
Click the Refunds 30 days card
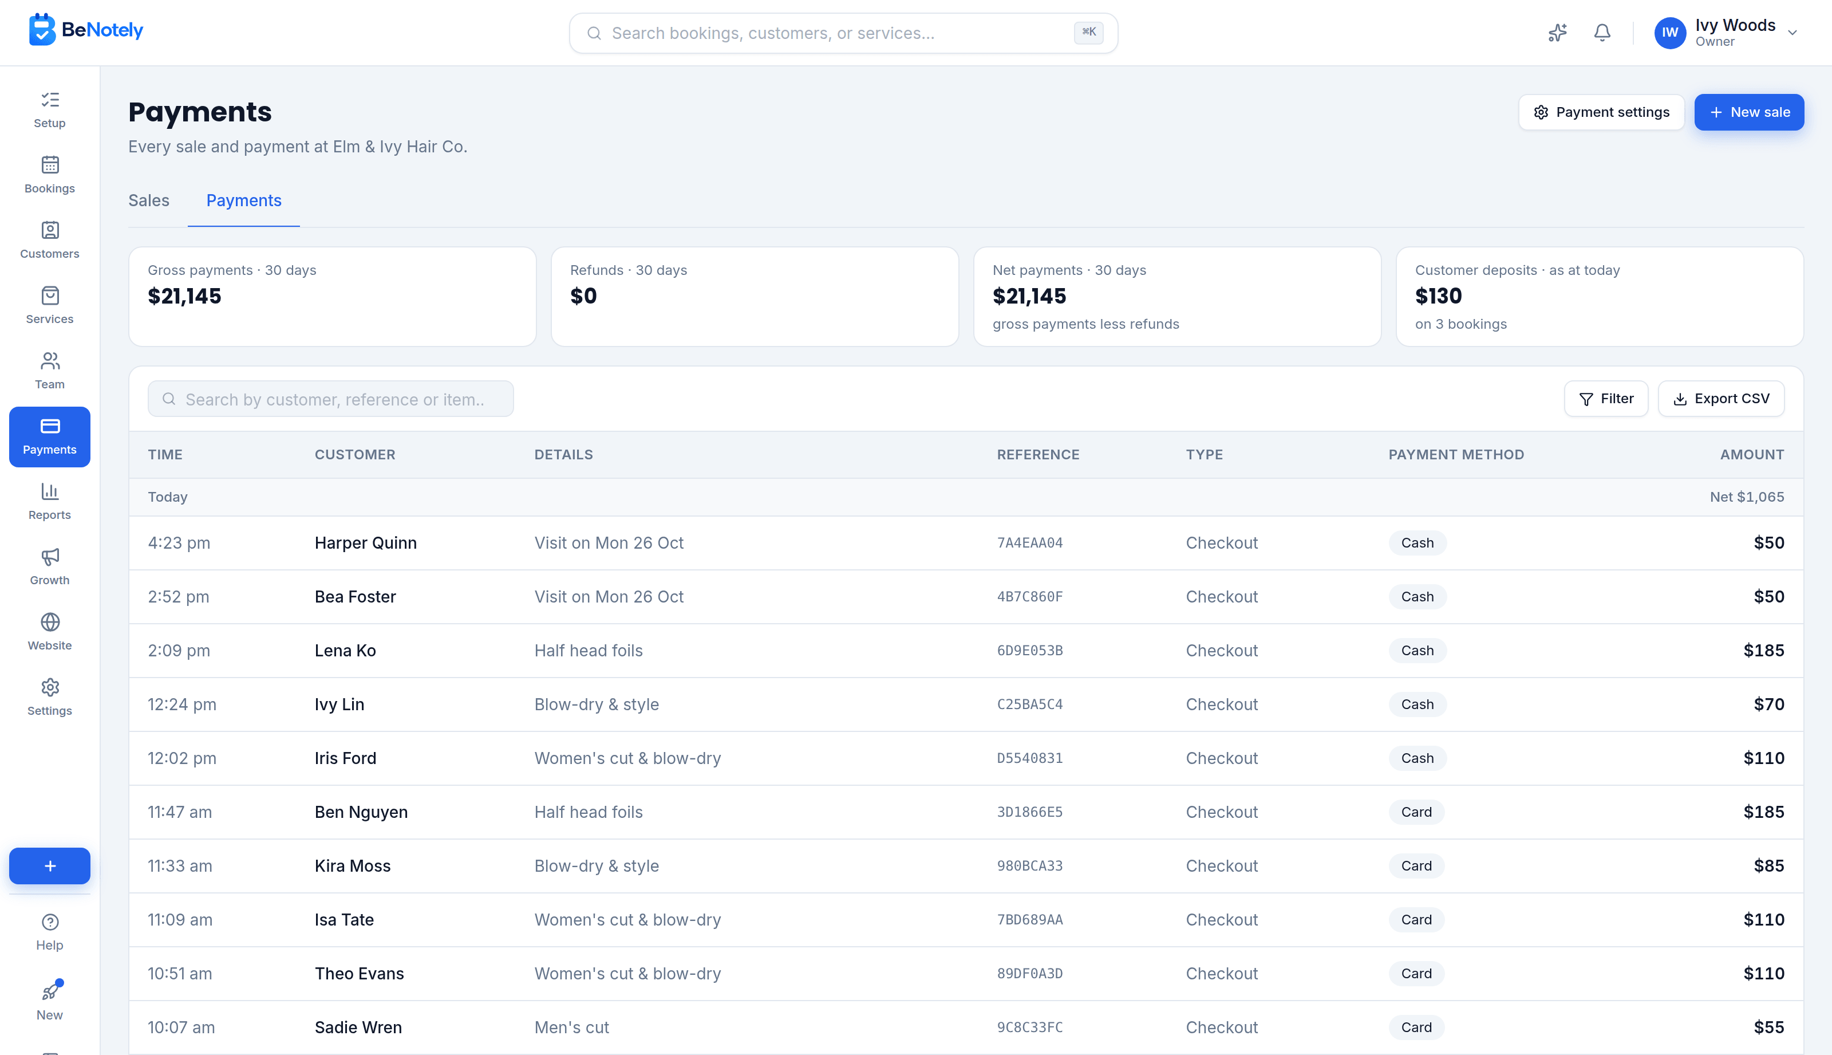pyautogui.click(x=755, y=296)
